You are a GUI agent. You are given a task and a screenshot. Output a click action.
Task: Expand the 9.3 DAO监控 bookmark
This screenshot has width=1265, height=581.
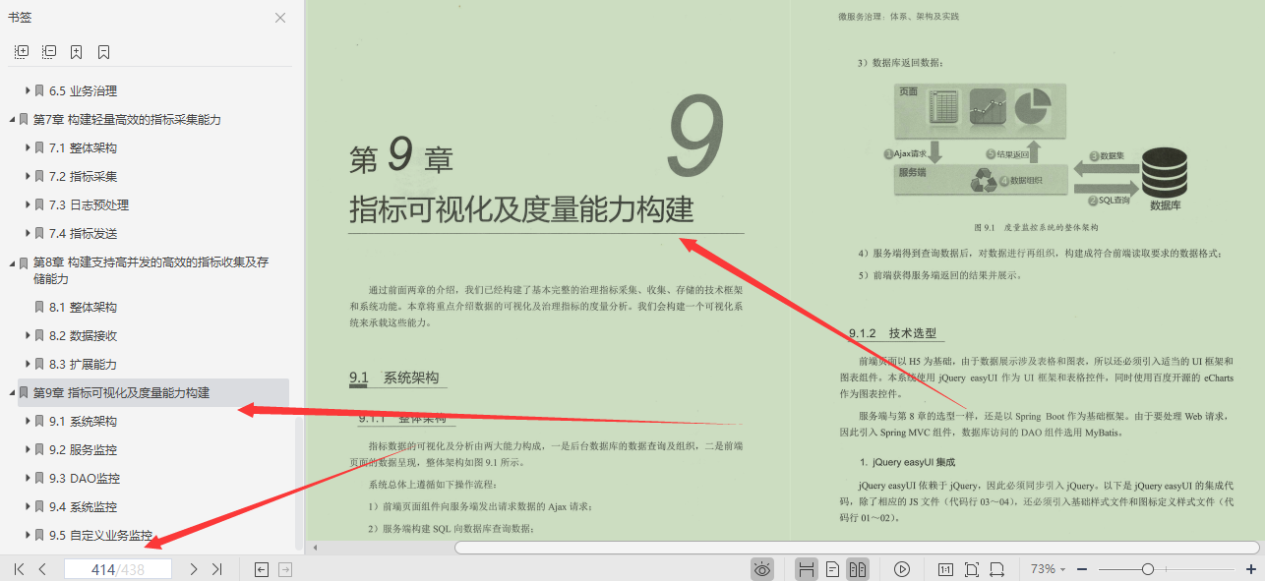(28, 478)
